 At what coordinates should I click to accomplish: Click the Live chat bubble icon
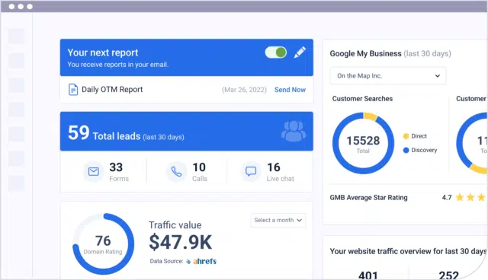251,171
